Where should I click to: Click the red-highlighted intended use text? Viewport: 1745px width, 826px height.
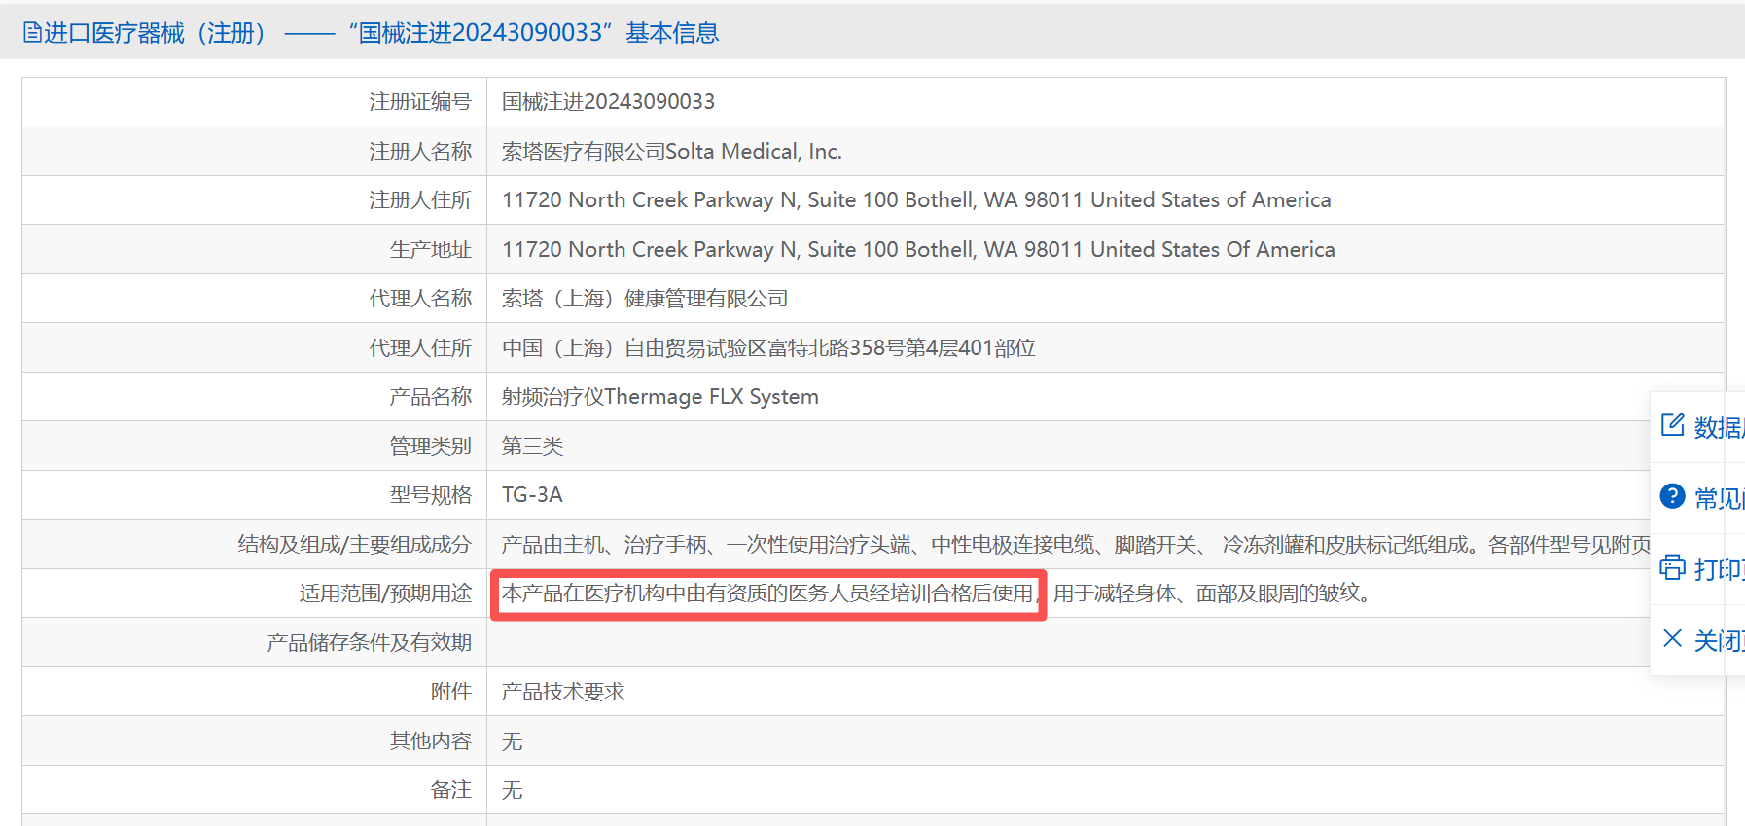tap(767, 593)
